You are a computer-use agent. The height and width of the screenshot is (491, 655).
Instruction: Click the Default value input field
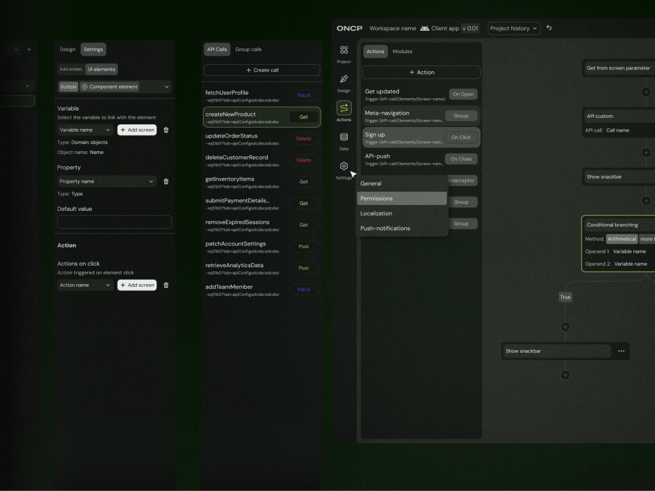(x=115, y=222)
